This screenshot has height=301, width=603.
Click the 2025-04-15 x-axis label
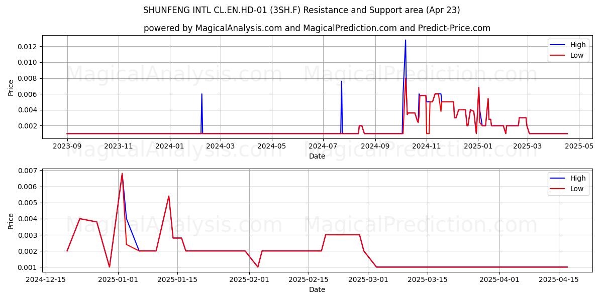tap(559, 279)
